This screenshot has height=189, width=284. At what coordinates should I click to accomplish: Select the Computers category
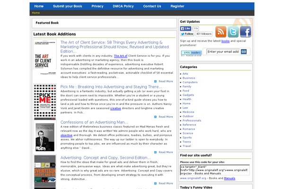[190, 82]
